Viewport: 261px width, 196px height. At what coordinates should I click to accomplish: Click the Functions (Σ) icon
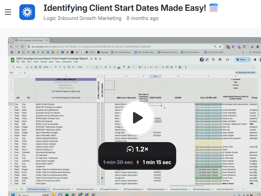[x=186, y=67]
